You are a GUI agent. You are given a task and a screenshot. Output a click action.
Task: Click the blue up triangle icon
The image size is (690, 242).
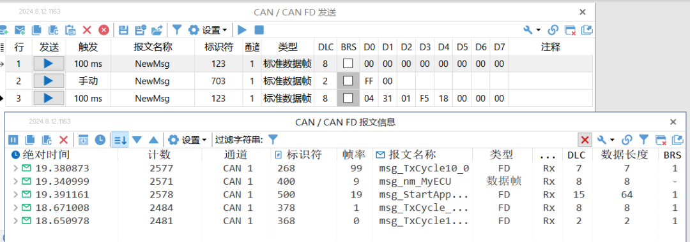tap(153, 140)
